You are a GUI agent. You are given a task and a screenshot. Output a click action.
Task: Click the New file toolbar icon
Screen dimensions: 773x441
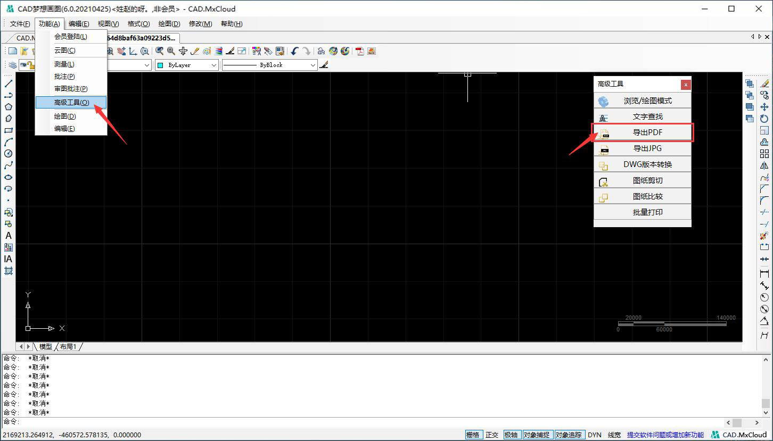point(12,51)
